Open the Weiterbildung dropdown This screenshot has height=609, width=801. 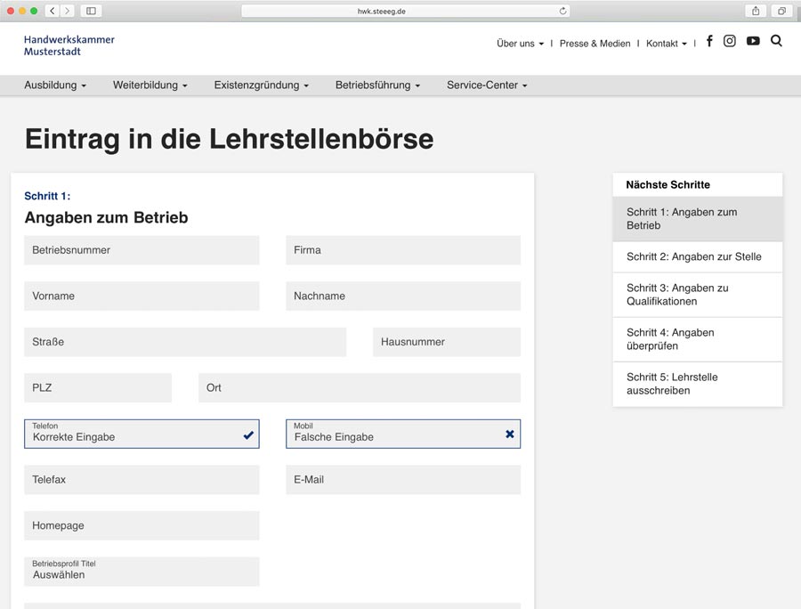pyautogui.click(x=150, y=85)
